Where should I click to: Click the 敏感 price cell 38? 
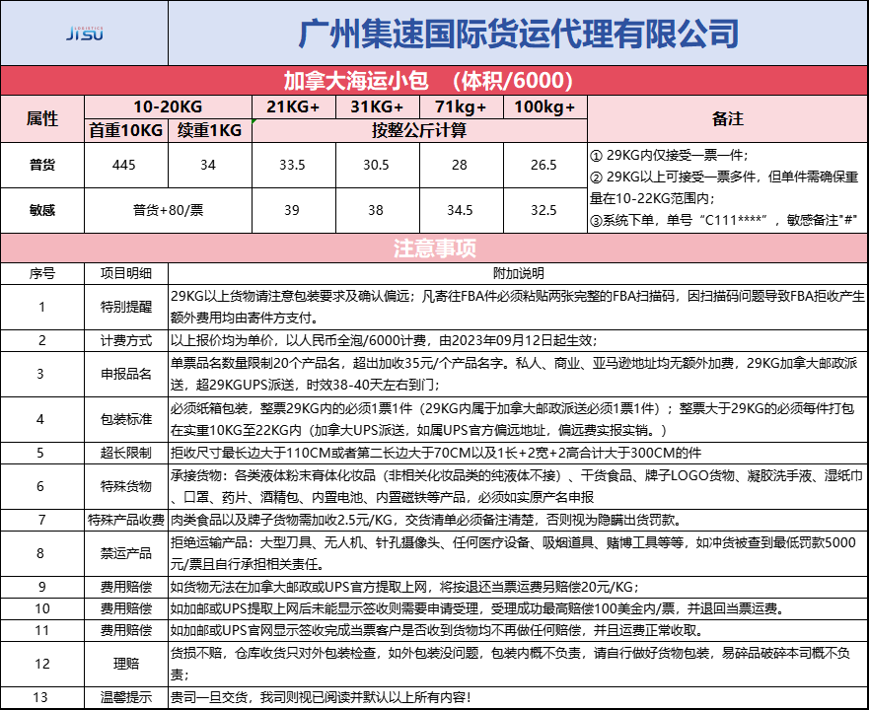[x=378, y=210]
